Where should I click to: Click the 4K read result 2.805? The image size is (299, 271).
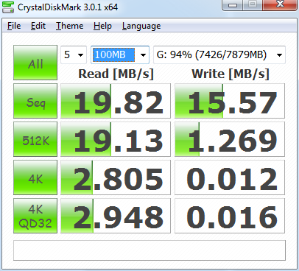click(x=116, y=177)
